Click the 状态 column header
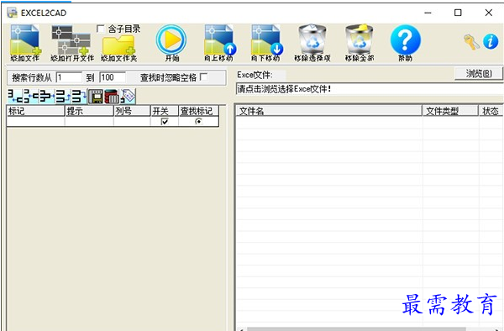504x331 pixels. (x=491, y=111)
